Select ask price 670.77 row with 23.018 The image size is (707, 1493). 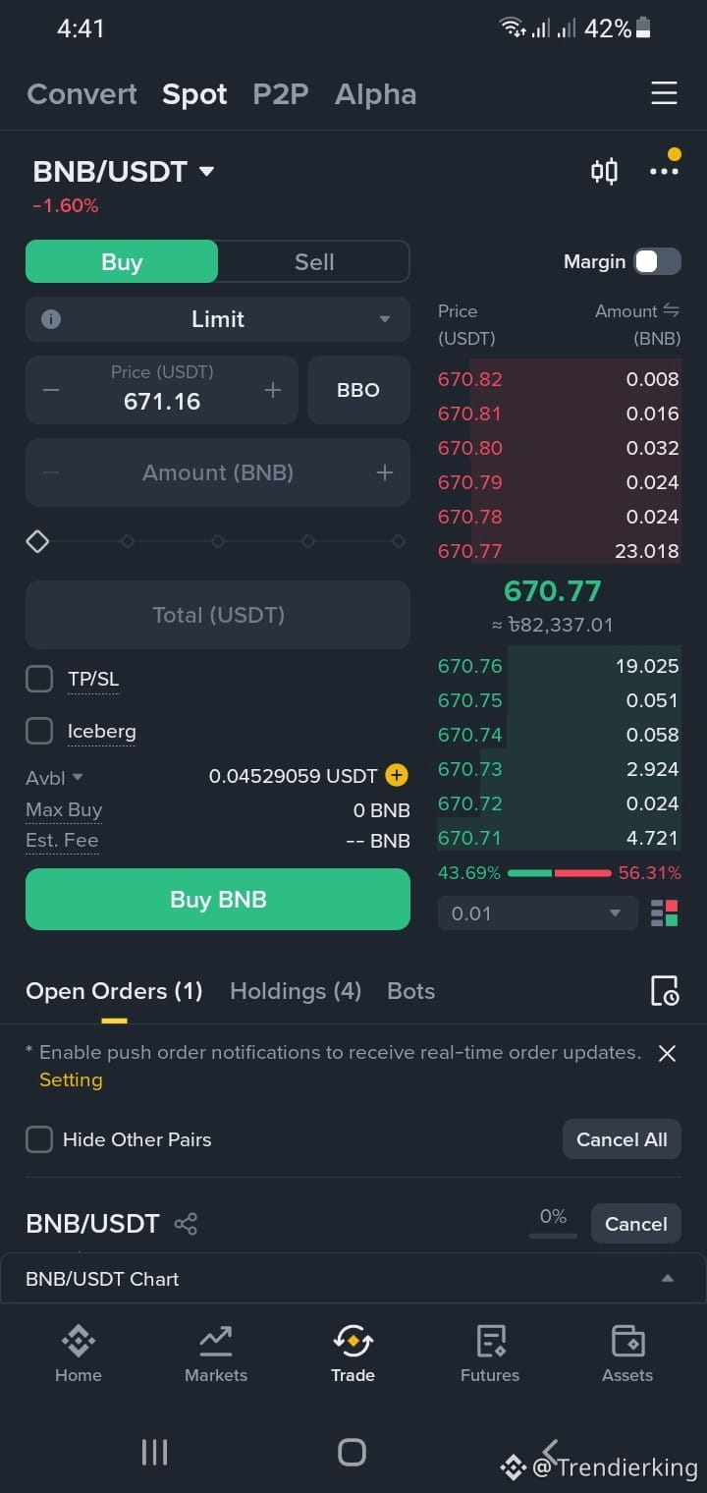click(x=559, y=551)
